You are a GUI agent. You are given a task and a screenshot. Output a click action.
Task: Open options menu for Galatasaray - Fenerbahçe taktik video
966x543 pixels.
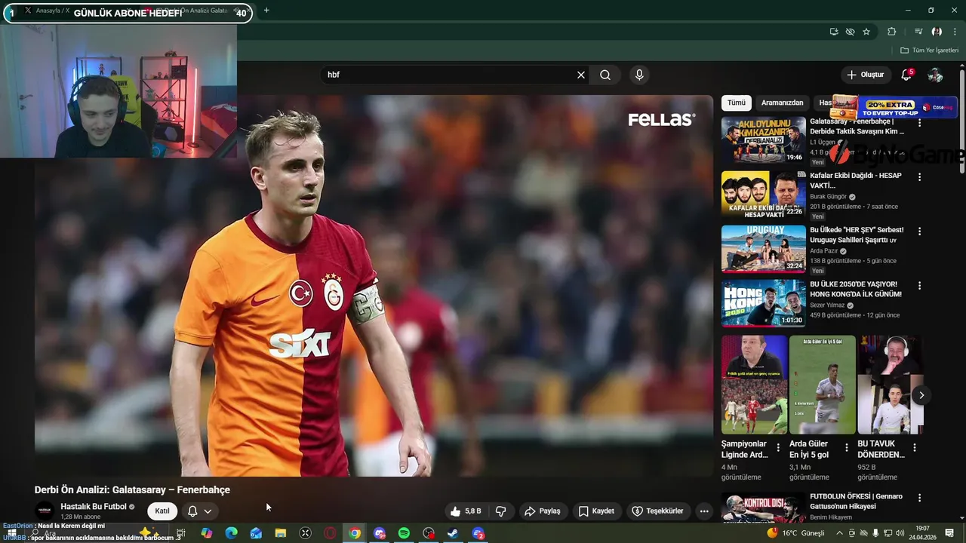coord(919,122)
